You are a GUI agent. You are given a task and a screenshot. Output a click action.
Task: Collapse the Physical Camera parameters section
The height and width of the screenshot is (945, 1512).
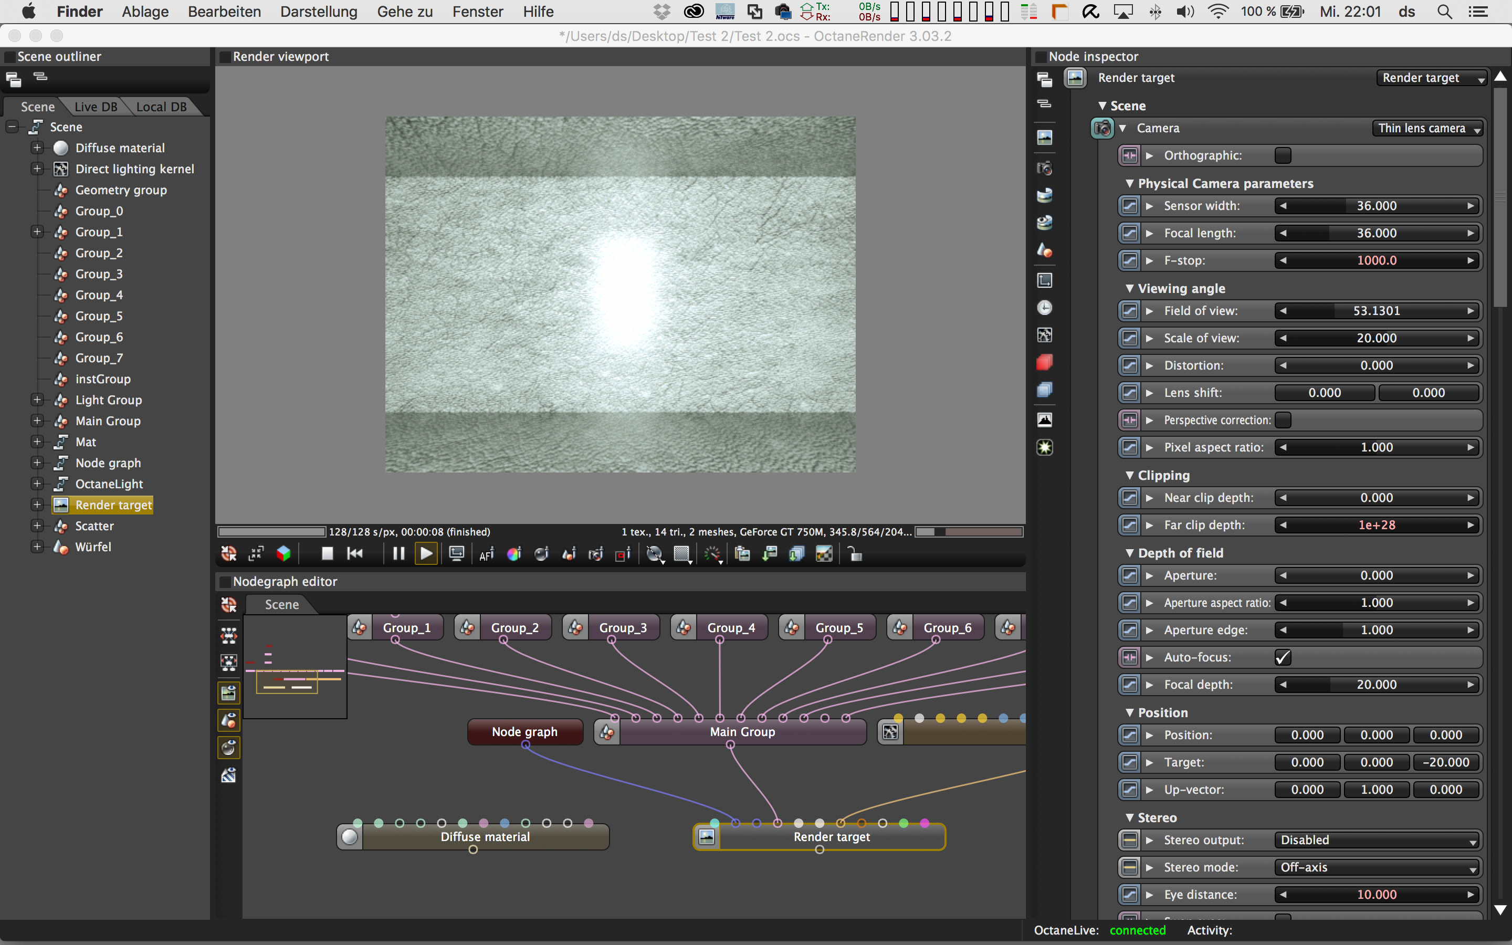pyautogui.click(x=1130, y=184)
